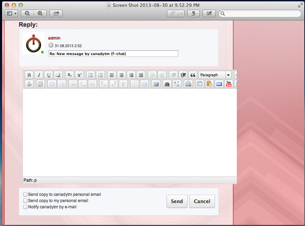305x226 pixels.
Task: Delete table column icon
Action: coord(123,84)
